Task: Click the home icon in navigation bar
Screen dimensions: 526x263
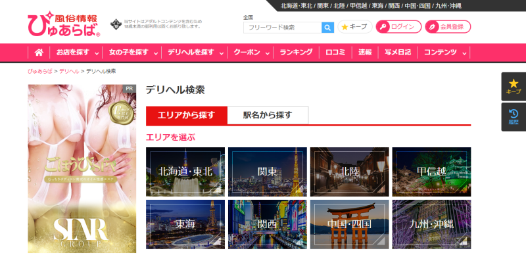Action: pos(39,52)
